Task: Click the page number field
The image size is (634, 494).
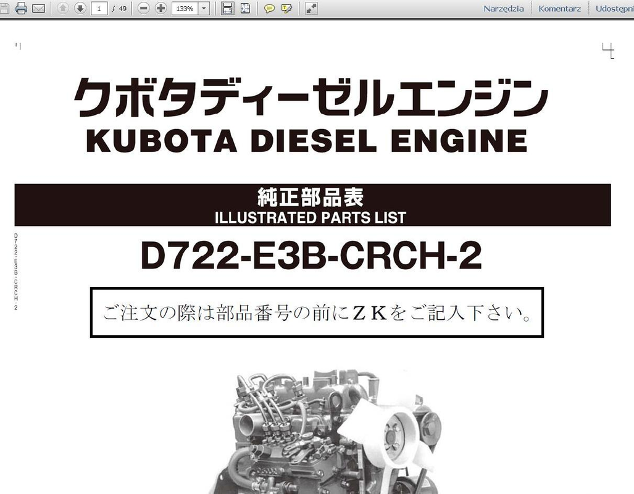Action: [x=99, y=9]
